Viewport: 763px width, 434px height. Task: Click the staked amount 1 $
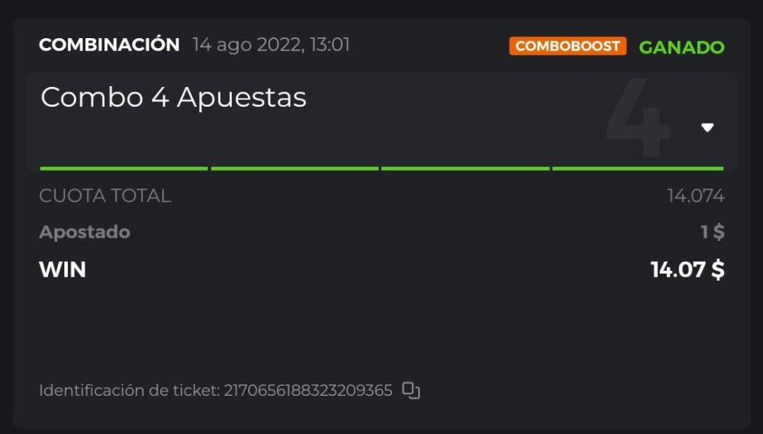[x=712, y=232]
